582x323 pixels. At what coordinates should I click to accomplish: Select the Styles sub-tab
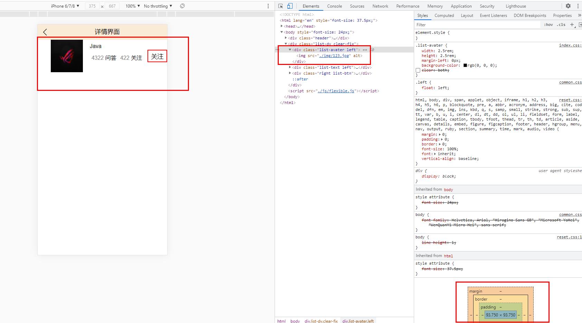point(422,15)
